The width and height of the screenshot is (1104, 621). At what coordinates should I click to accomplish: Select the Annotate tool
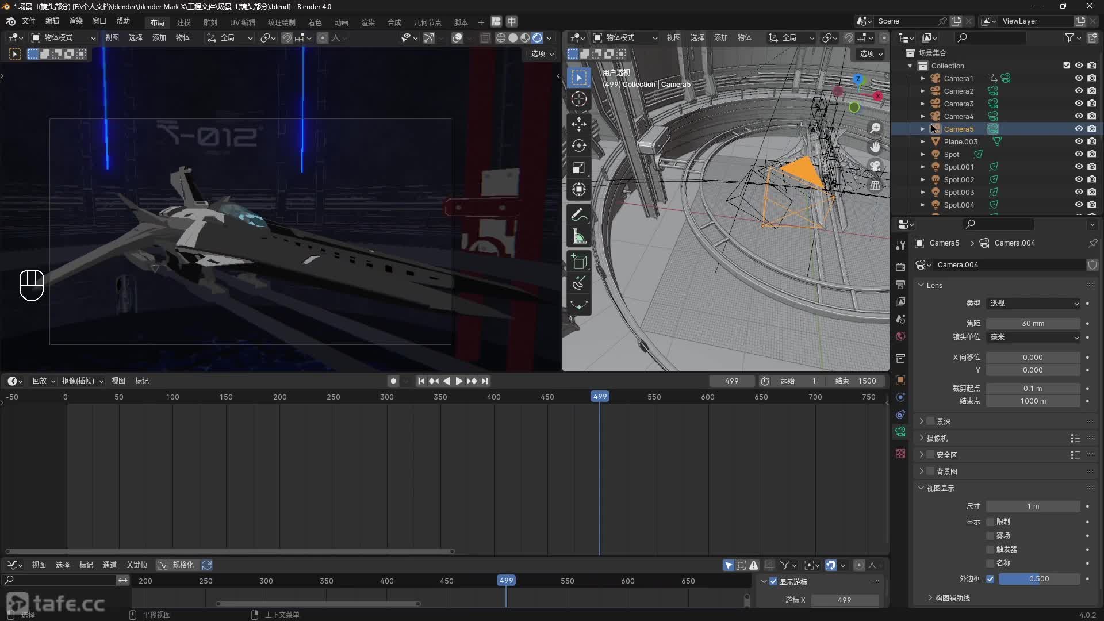point(579,214)
